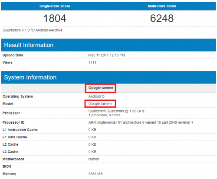Click the Multi-Core Score header
The height and width of the screenshot is (179, 217).
162,6
